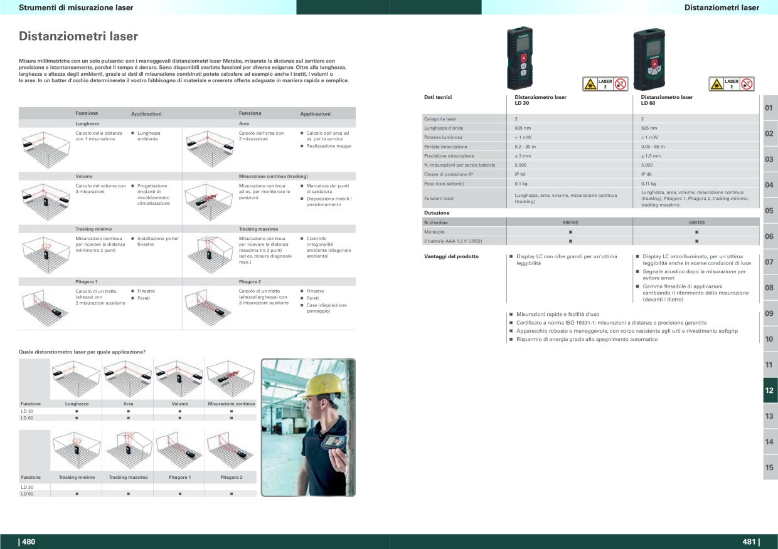The height and width of the screenshot is (549, 778).
Task: Go to chapter tab 14
Action: pyautogui.click(x=770, y=442)
